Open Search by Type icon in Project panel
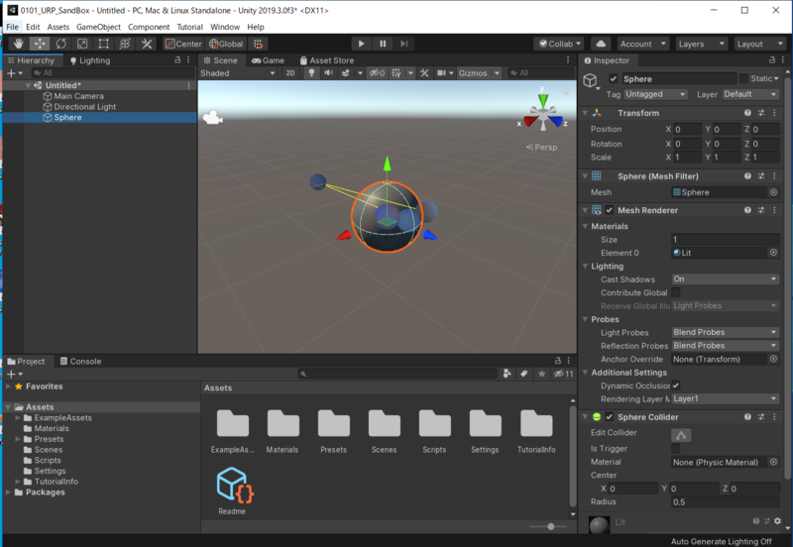The image size is (793, 547). pyautogui.click(x=507, y=374)
